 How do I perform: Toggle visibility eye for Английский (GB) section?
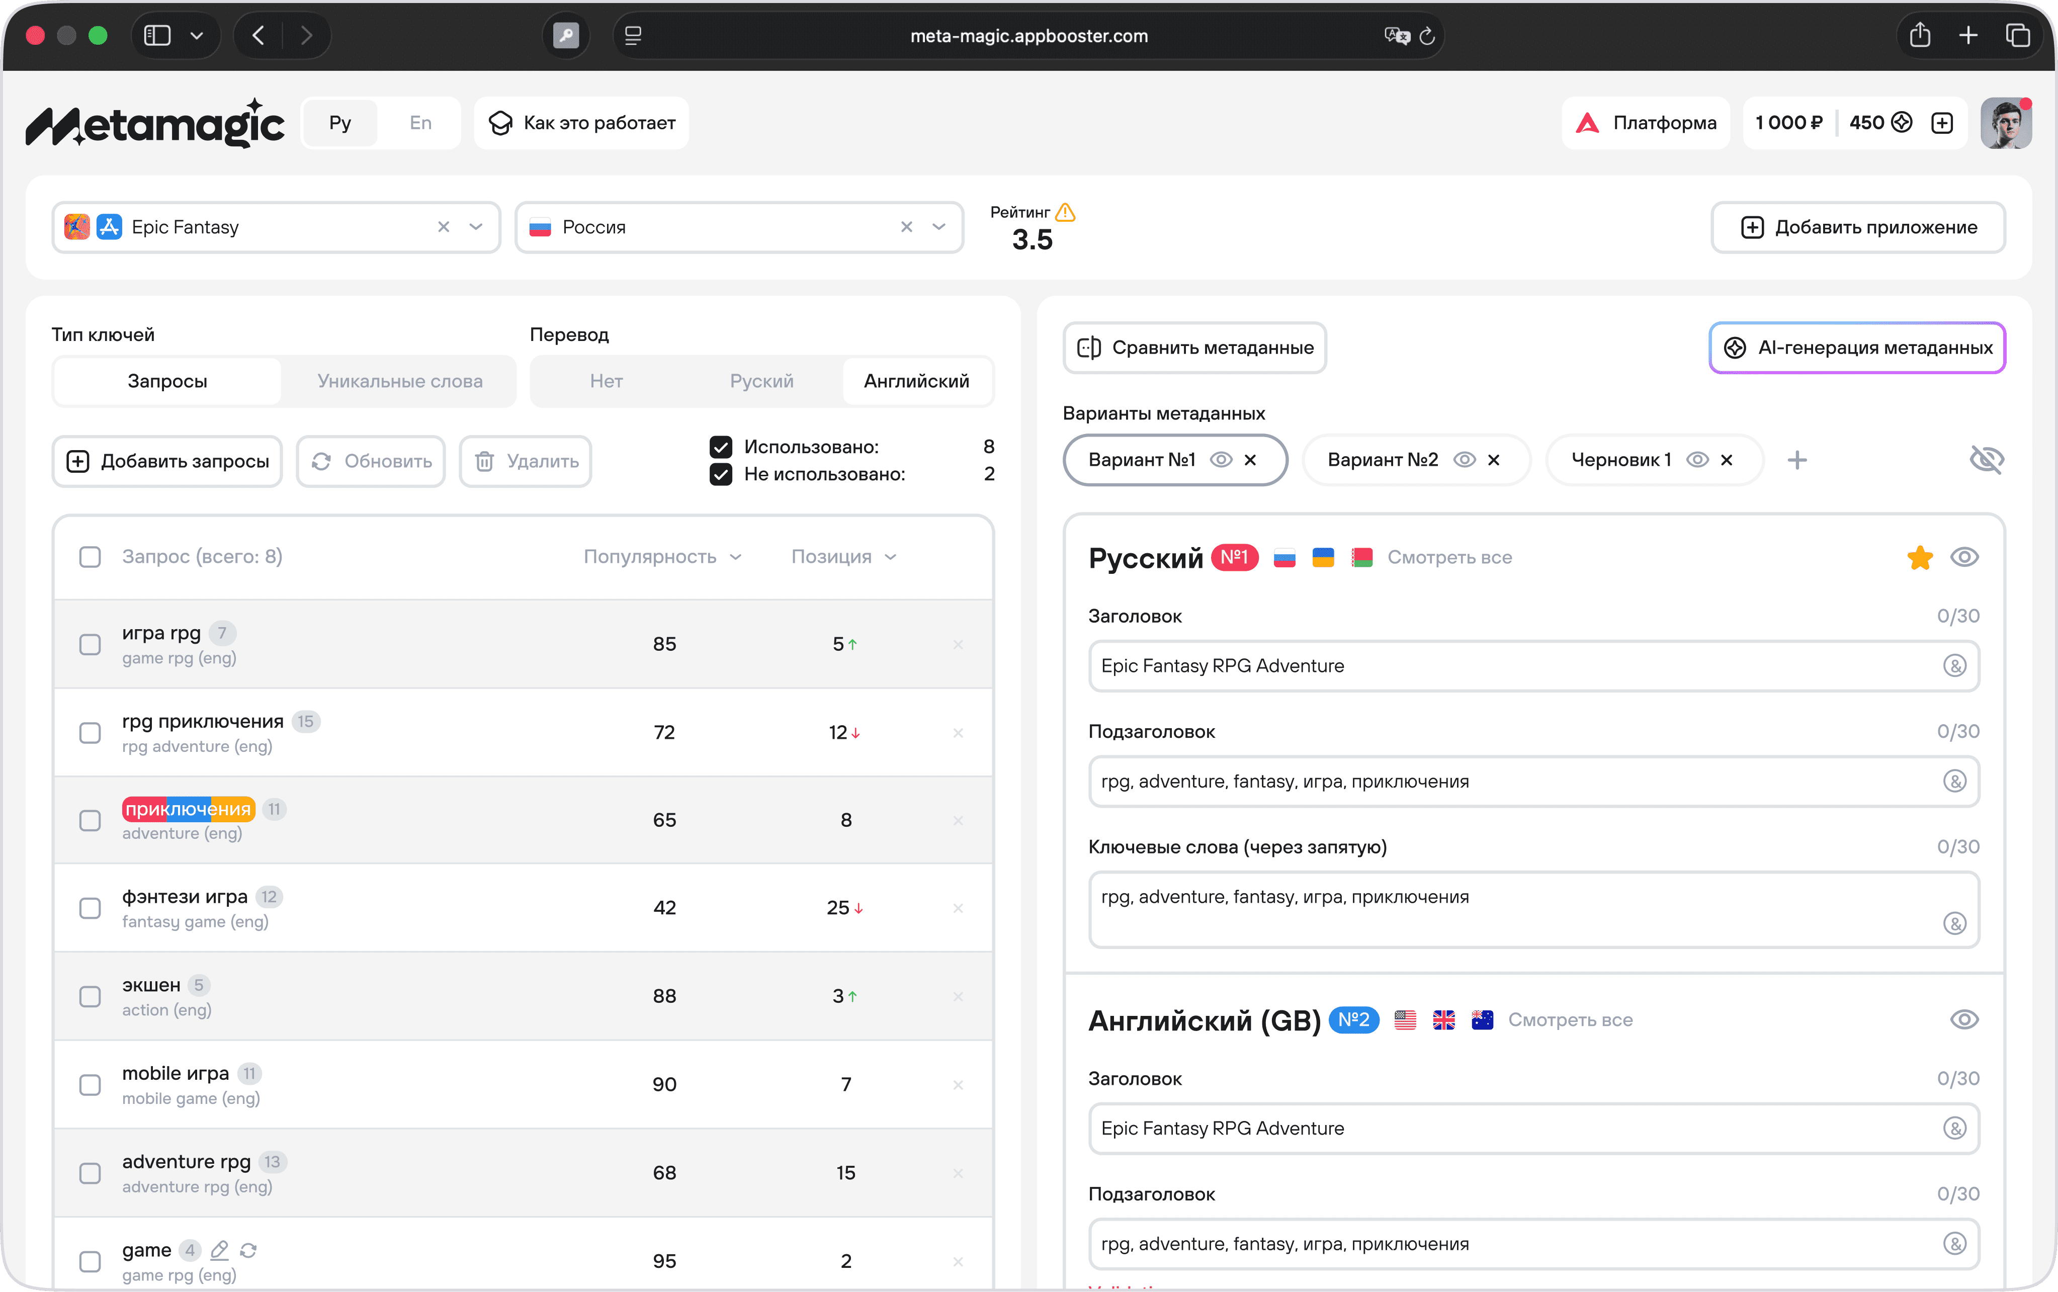click(1964, 1019)
